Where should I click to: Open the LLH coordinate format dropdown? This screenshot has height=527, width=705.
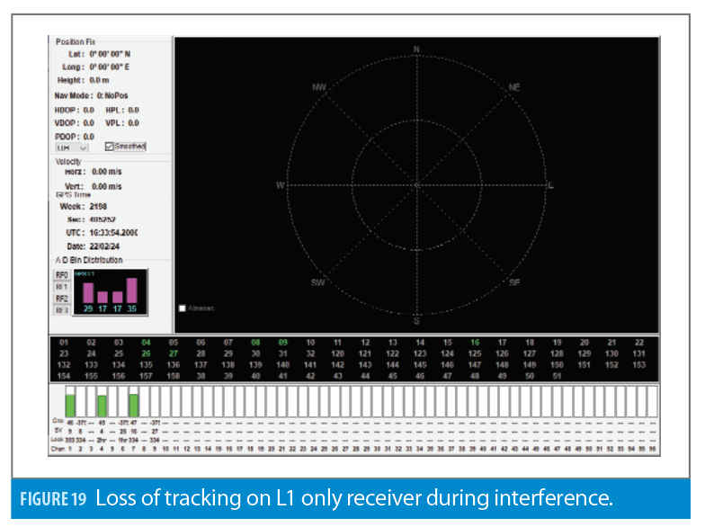(x=72, y=147)
